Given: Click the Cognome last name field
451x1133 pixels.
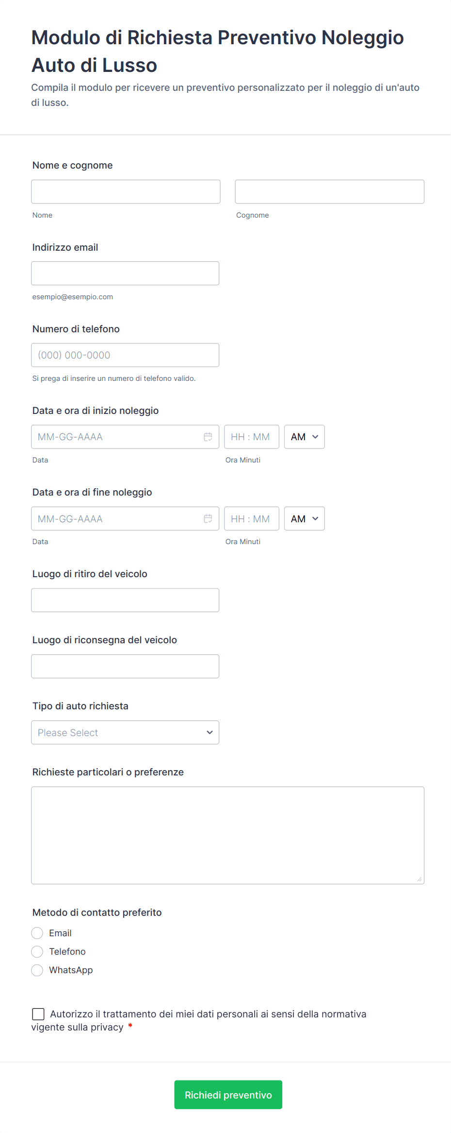Looking at the screenshot, I should click(x=329, y=192).
